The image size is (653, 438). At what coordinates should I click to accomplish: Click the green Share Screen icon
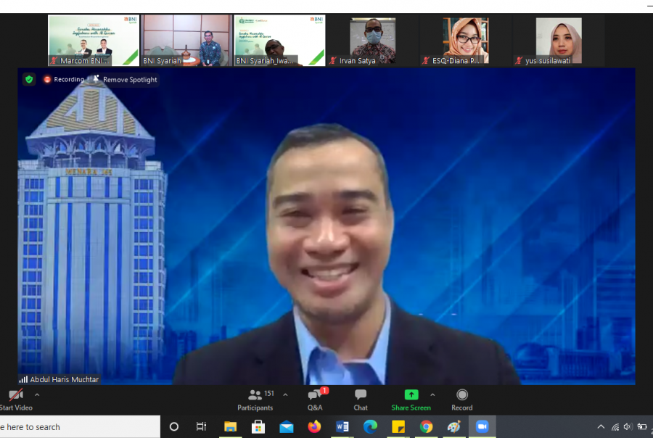[411, 395]
